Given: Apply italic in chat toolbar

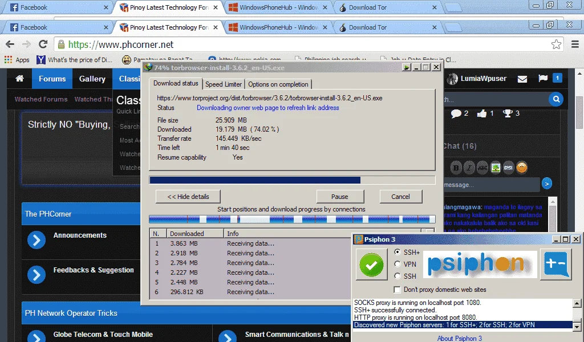Looking at the screenshot, I should (x=469, y=168).
